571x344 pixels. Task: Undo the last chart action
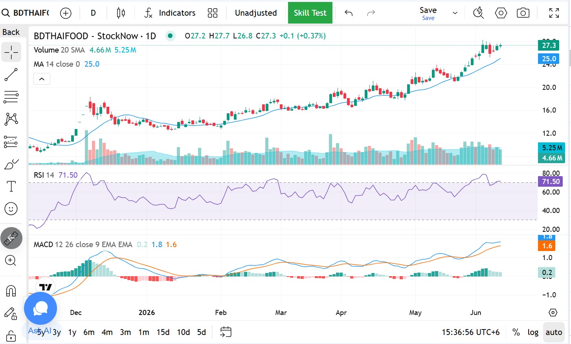coord(349,13)
